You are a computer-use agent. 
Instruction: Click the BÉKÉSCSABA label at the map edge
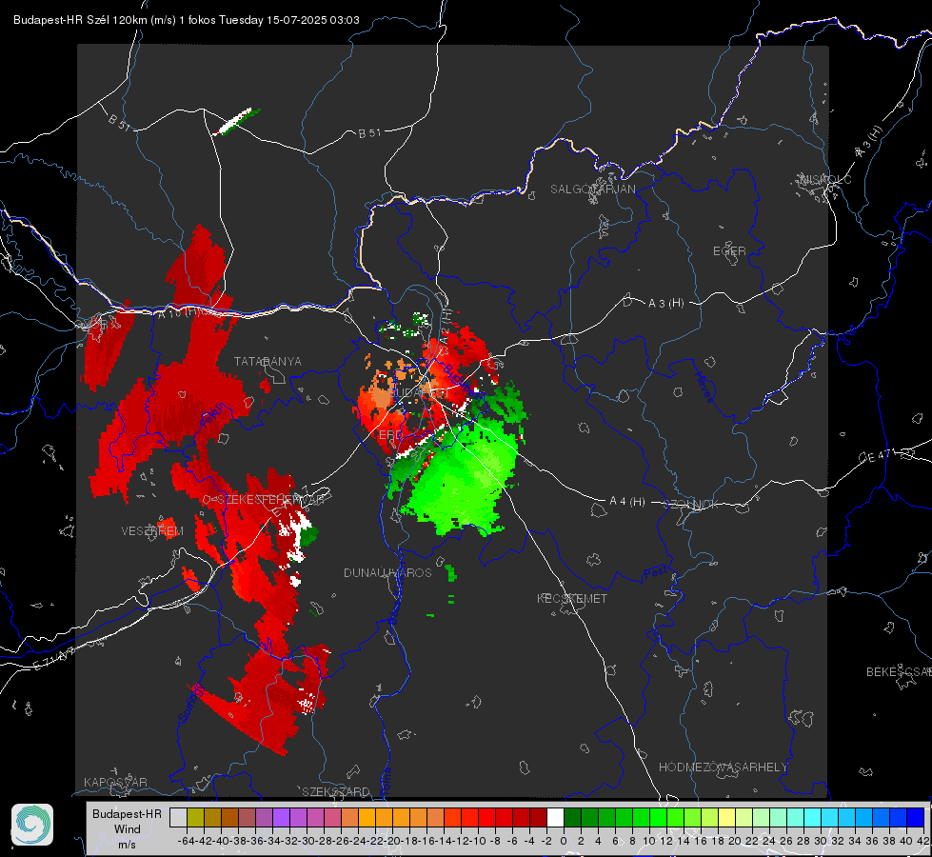[899, 671]
